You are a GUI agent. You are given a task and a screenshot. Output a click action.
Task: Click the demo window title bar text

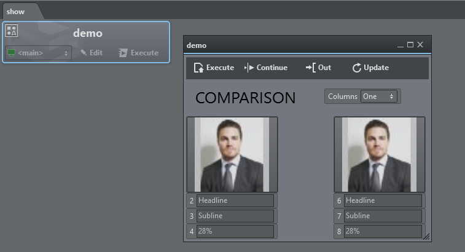197,45
